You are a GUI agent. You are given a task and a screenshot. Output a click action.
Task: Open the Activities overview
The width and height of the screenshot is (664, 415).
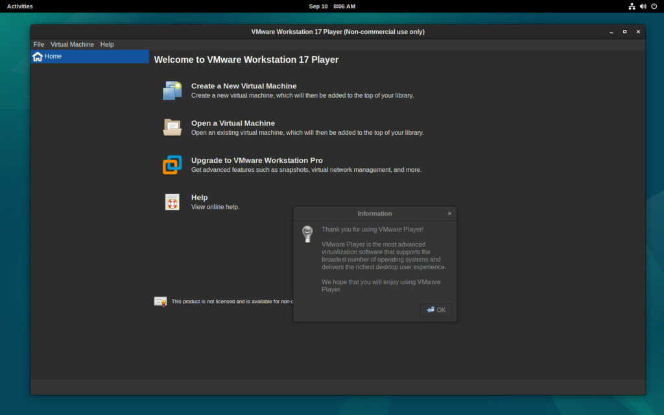tap(20, 6)
